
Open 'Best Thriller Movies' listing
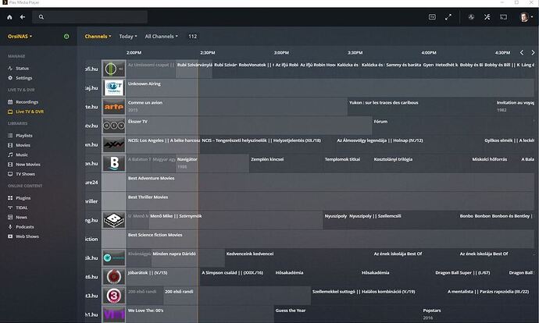point(330,201)
